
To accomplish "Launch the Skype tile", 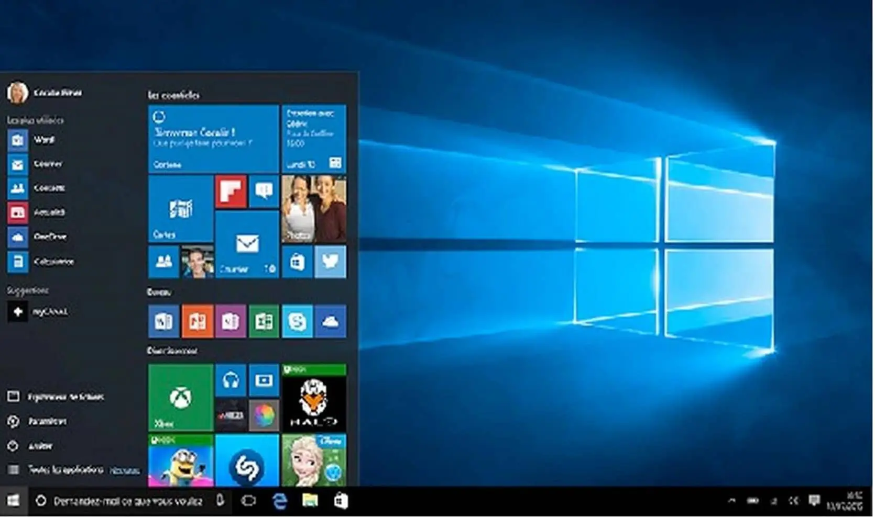I will [x=297, y=321].
